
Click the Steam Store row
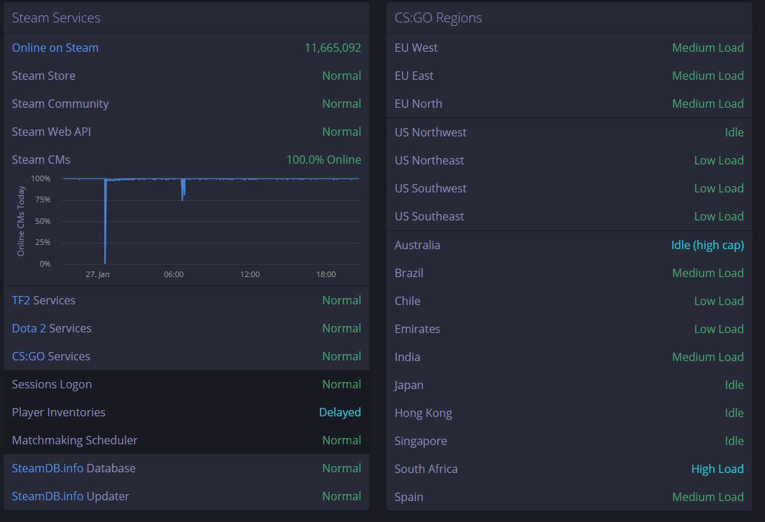pyautogui.click(x=186, y=76)
